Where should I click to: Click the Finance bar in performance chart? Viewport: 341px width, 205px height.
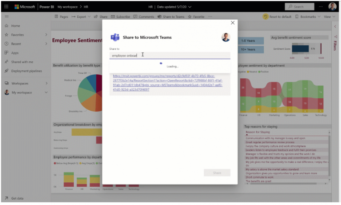[69, 180]
